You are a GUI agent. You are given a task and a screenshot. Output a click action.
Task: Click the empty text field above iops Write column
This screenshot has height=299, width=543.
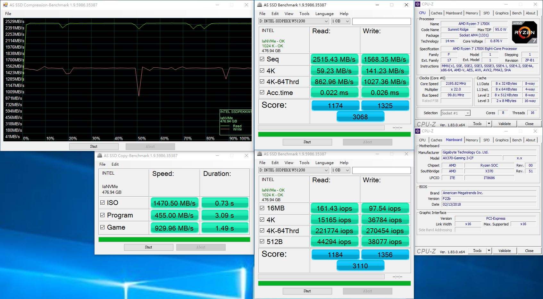click(x=381, y=170)
